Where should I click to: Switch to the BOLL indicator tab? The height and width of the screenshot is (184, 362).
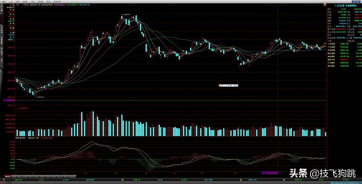coord(25,176)
